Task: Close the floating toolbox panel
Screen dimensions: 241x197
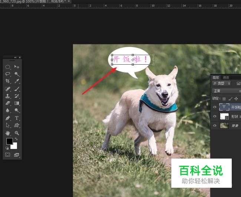Action: coord(20,57)
